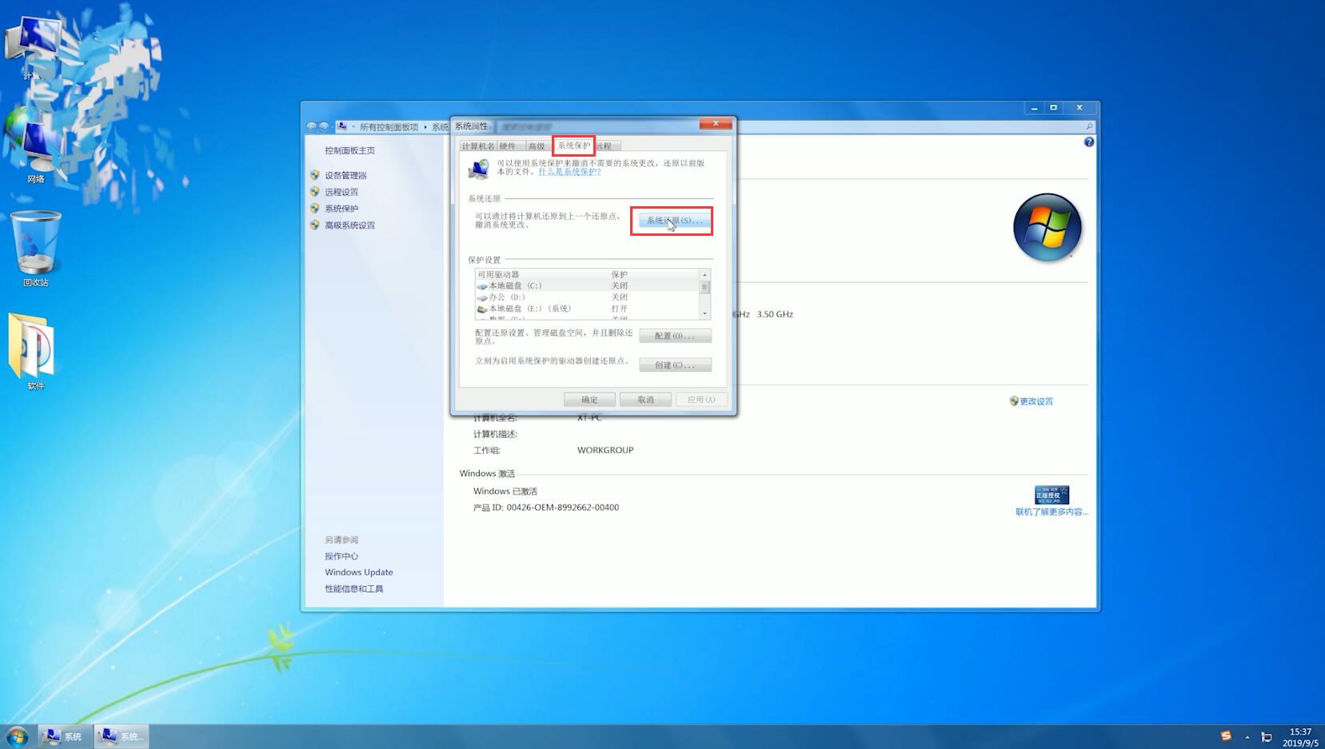
Task: Click 更改设置 link
Action: click(1036, 401)
